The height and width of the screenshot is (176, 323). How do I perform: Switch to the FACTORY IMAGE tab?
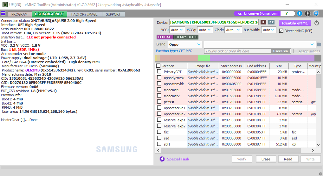point(84,14)
